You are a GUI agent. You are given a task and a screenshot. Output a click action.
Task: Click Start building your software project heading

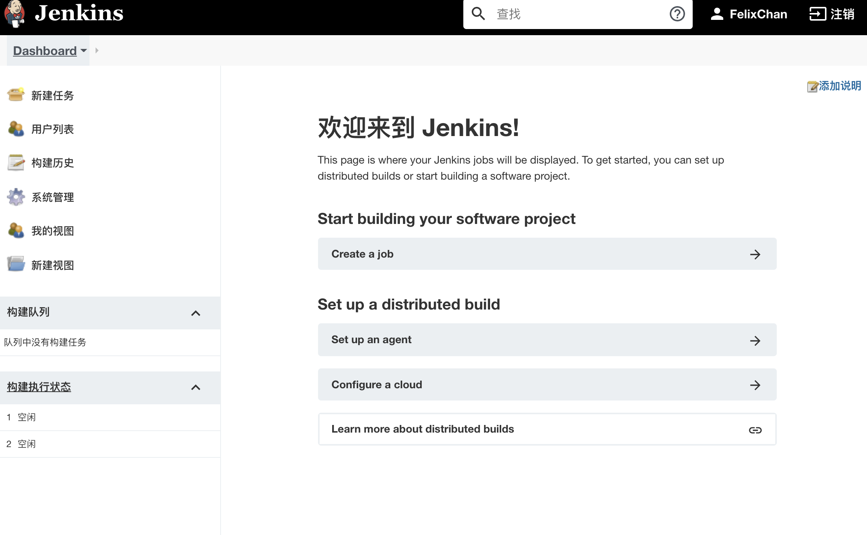446,219
